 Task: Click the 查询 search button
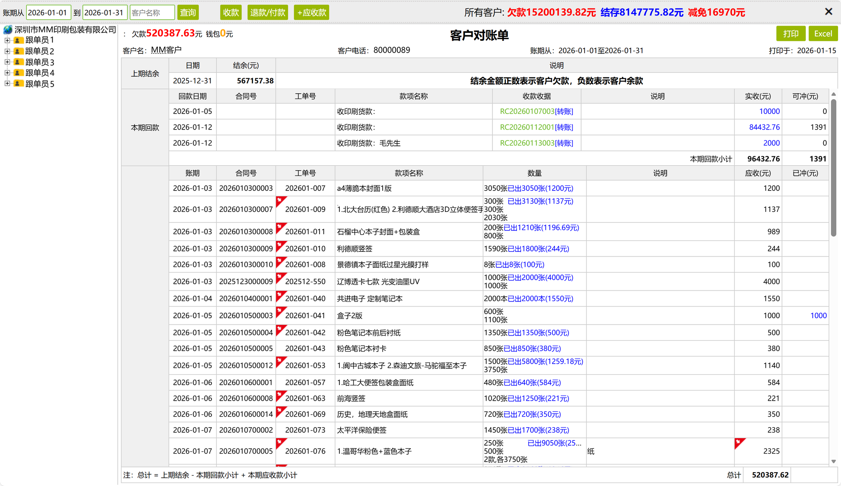pyautogui.click(x=188, y=13)
